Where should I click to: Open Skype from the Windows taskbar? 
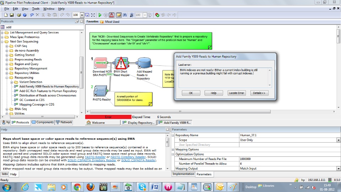tap(142, 187)
